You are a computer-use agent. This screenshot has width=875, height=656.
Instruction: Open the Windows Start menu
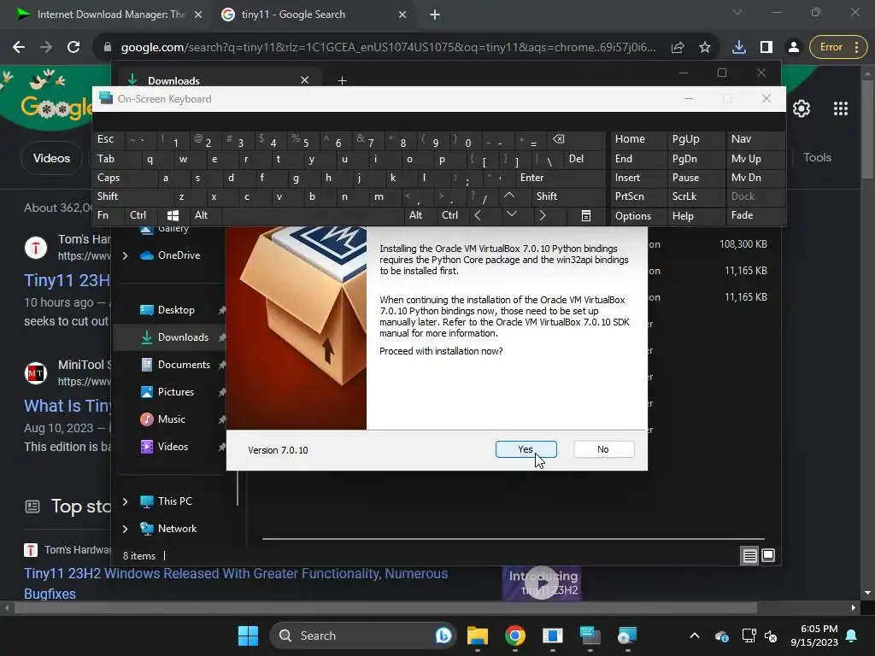[248, 635]
